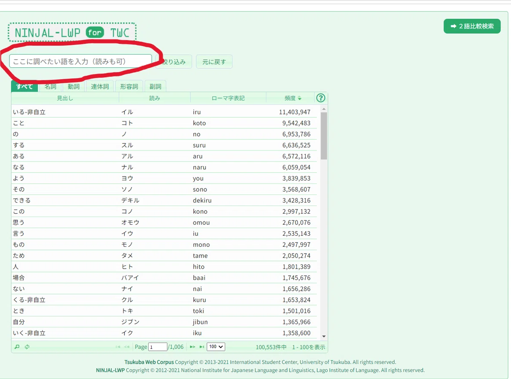
Task: Jump to the last page of results
Action: (x=202, y=347)
